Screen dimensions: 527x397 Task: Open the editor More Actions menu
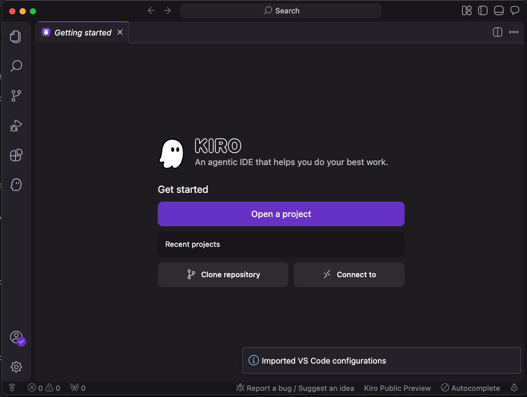(x=514, y=32)
